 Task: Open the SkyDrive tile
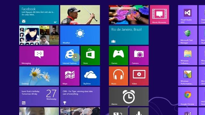[x=90, y=76]
